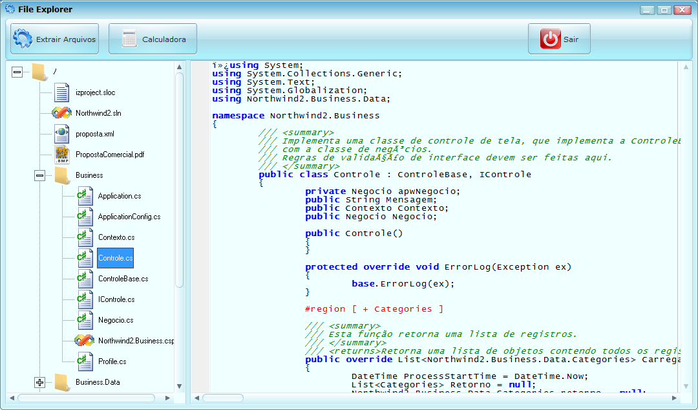Click the proposta.xml file icon
Screen dimensions: 698x410
(61, 134)
